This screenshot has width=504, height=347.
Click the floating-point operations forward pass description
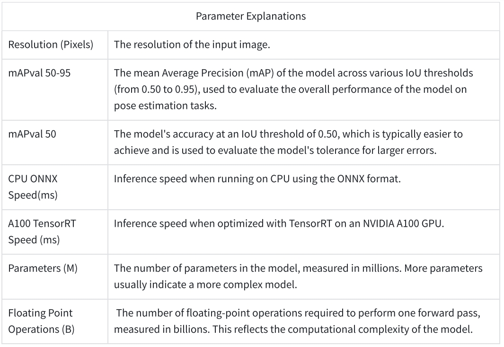297,321
